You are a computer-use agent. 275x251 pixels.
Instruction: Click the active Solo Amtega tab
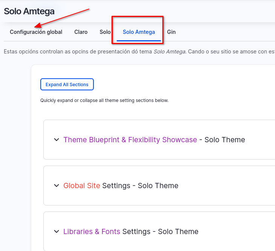point(139,32)
